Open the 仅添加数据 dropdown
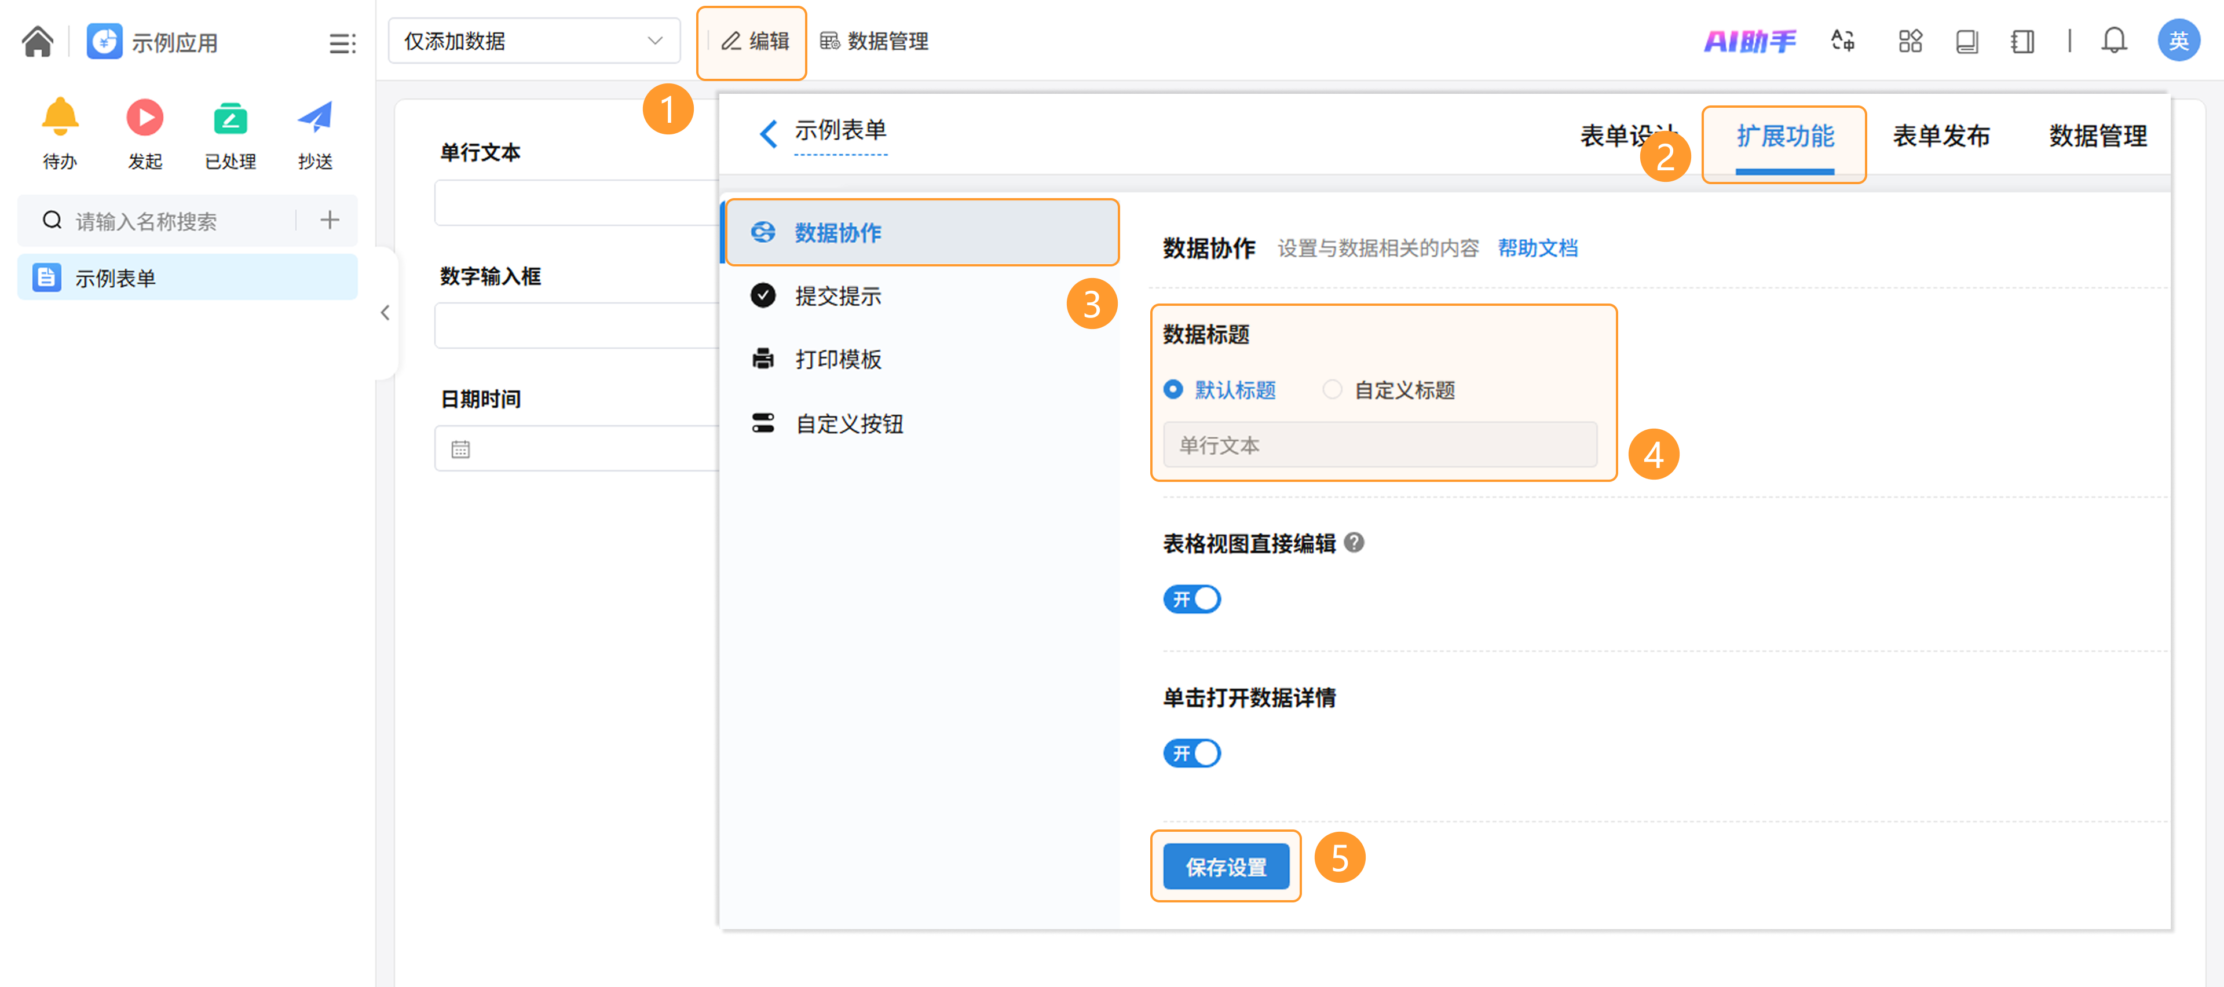The width and height of the screenshot is (2224, 987). [x=533, y=41]
